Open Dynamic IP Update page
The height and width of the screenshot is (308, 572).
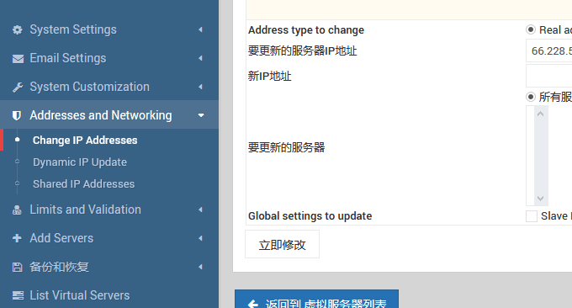pyautogui.click(x=80, y=162)
